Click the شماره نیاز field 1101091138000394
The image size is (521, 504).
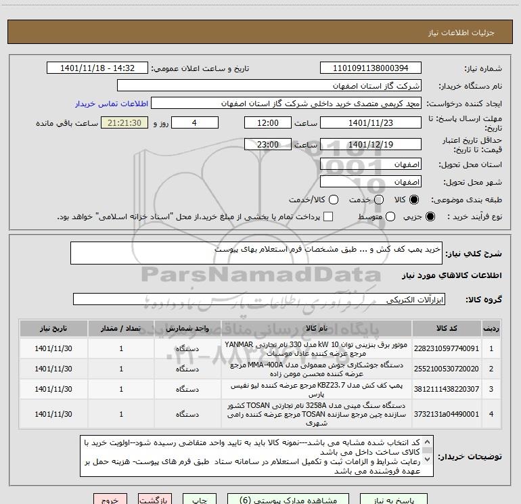tap(371, 68)
